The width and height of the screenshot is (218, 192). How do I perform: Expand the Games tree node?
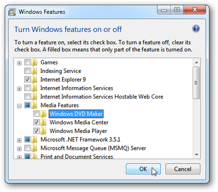pos(19,63)
